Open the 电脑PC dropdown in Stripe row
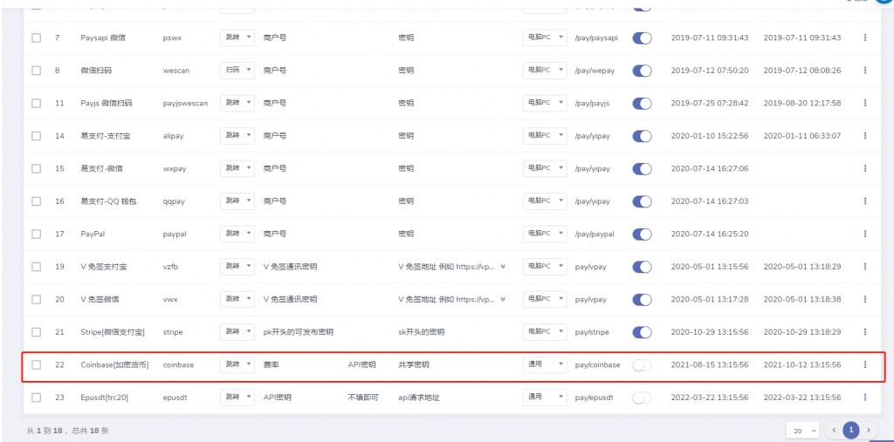This screenshot has width=894, height=442. point(545,332)
